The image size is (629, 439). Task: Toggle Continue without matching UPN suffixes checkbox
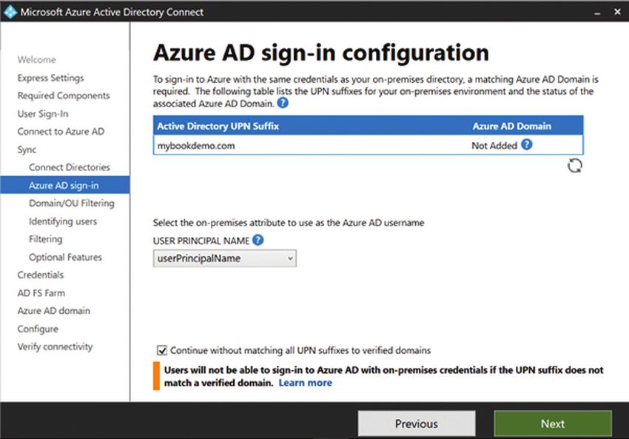click(x=162, y=350)
